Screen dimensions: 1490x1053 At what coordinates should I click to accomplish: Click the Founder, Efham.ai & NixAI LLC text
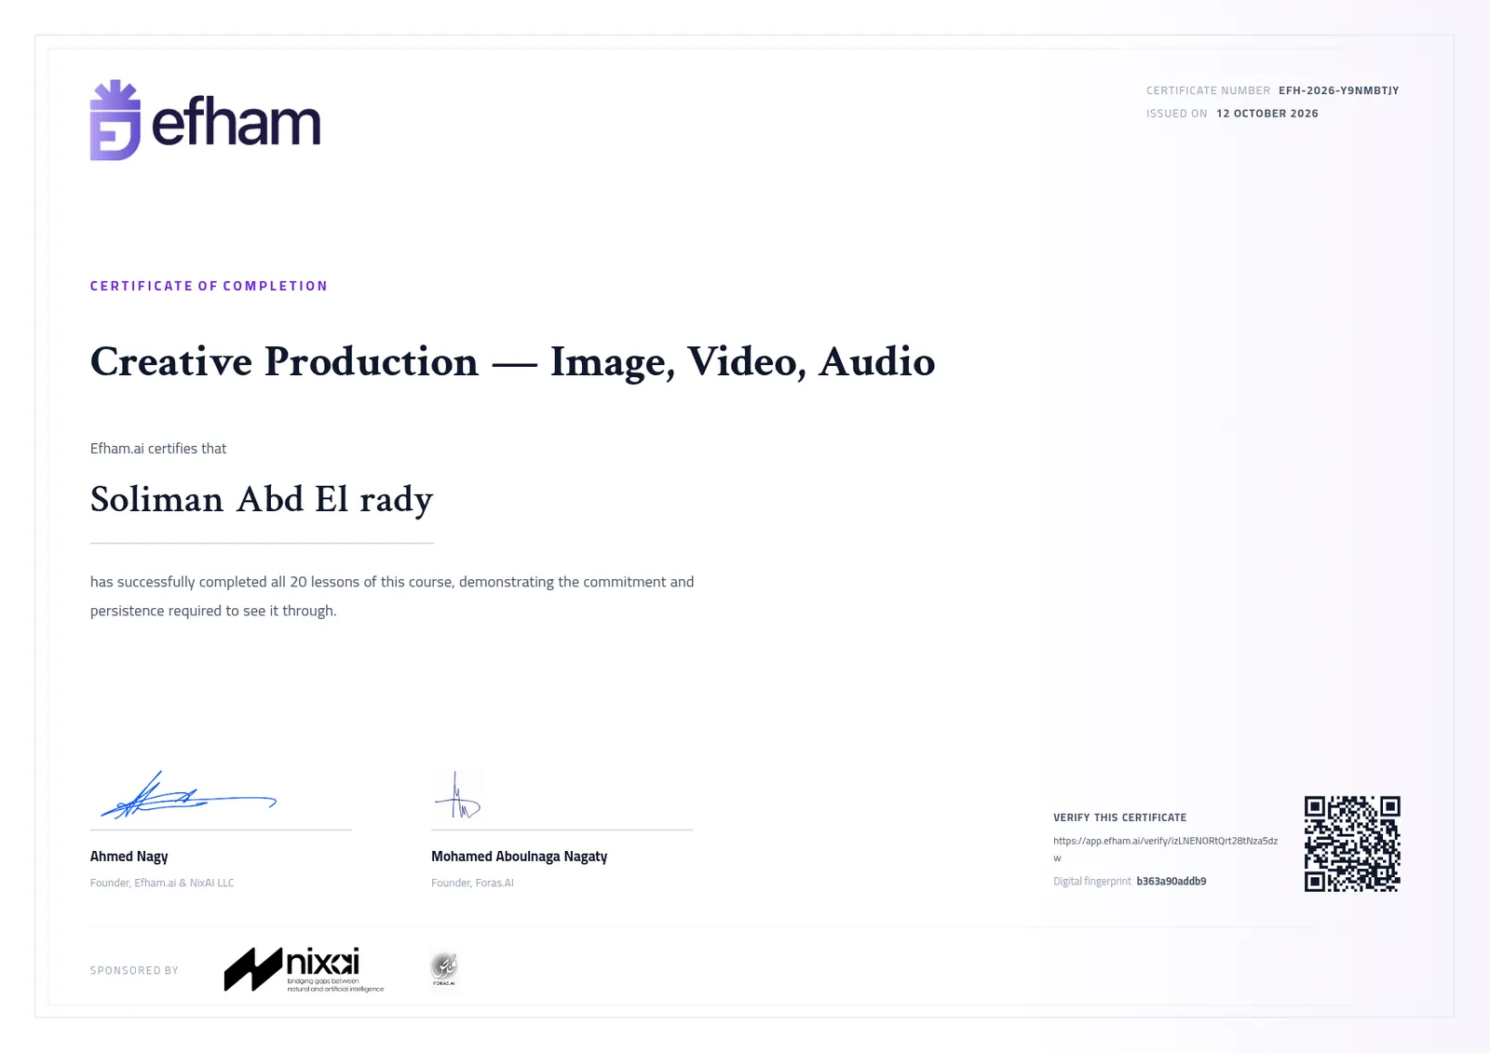tap(162, 883)
